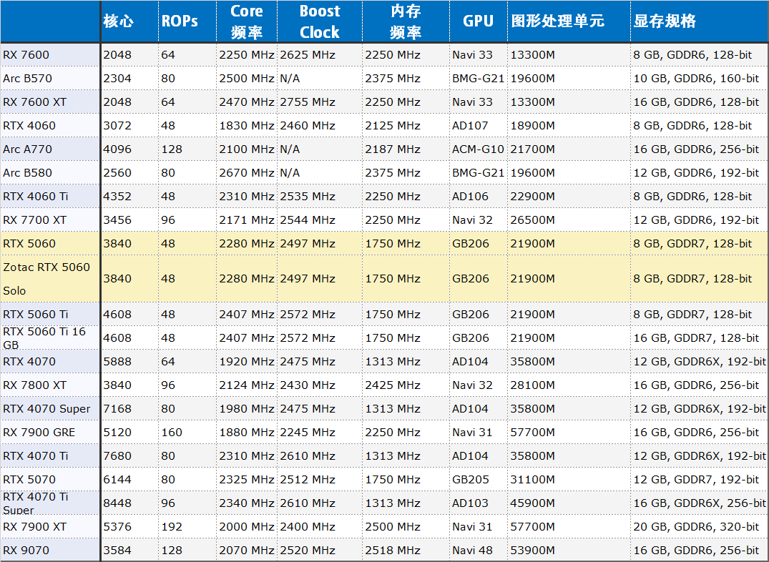Screen dimensions: 769x562
Task: Click the Zotac RTX 5060 Solo cell
Action: tap(46, 279)
